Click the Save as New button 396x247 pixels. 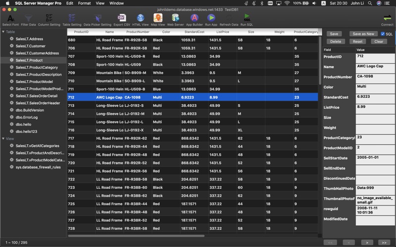click(363, 34)
